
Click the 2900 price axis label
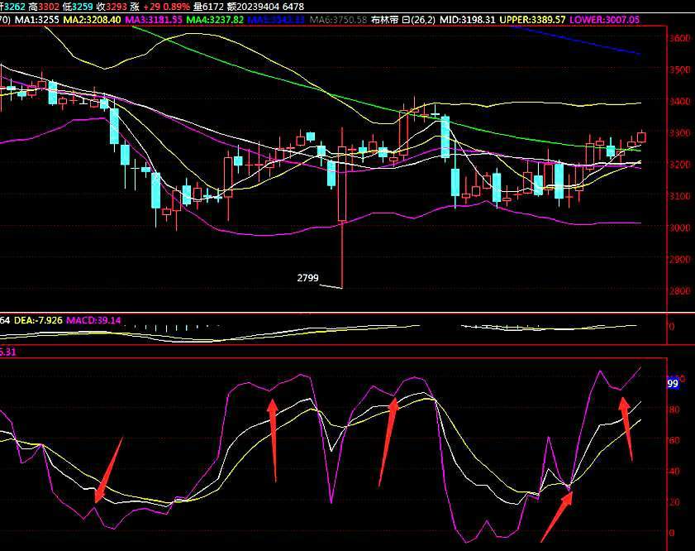click(679, 259)
